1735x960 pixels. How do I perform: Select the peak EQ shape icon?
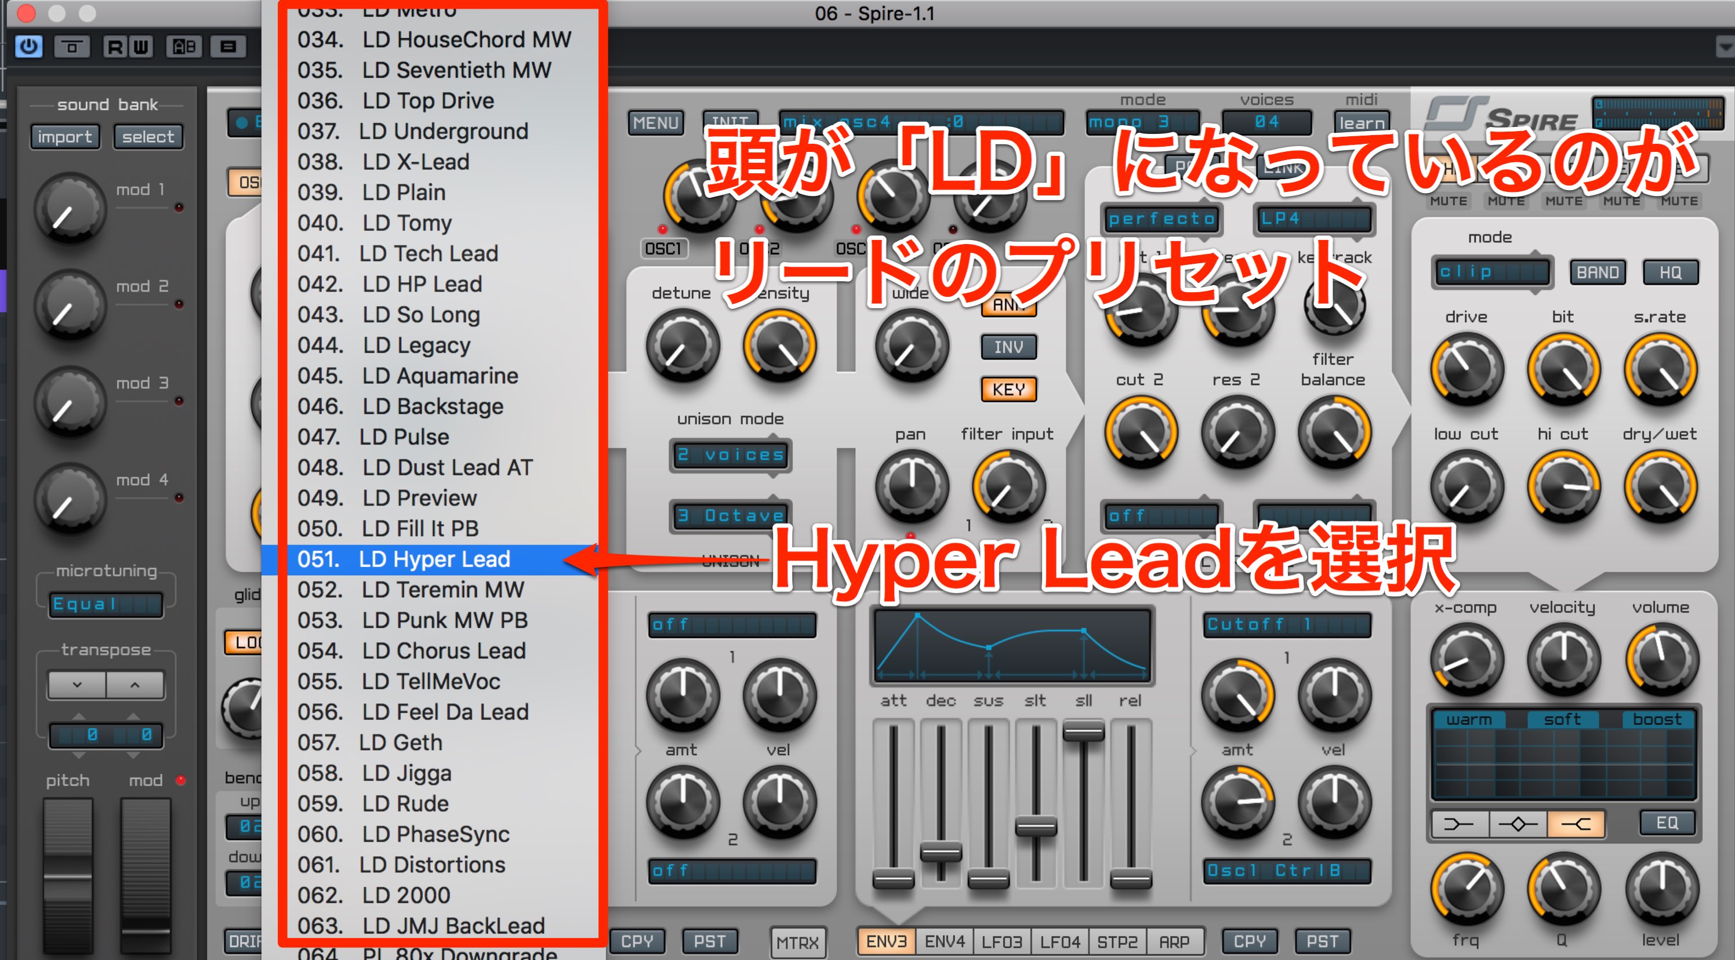pyautogui.click(x=1517, y=823)
